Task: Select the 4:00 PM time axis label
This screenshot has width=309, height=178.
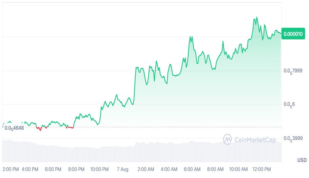Action: click(x=30, y=169)
